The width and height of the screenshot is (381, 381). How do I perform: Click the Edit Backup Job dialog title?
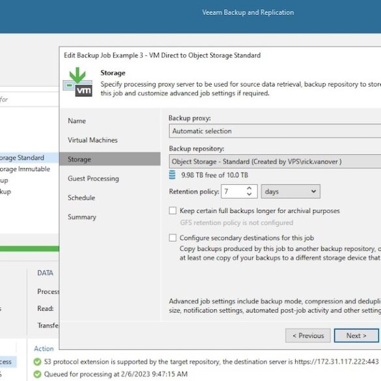click(162, 55)
